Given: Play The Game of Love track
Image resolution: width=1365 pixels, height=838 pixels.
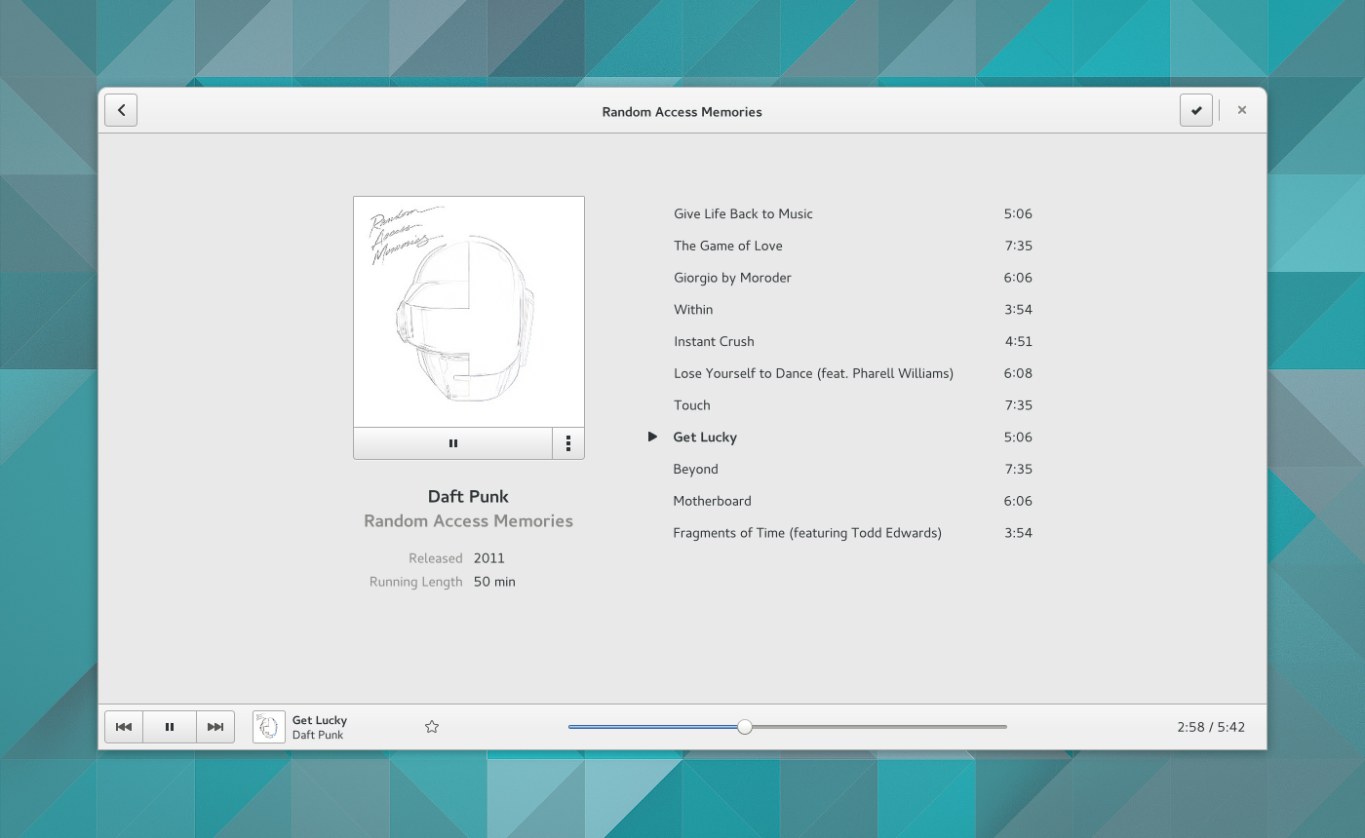Looking at the screenshot, I should [728, 246].
